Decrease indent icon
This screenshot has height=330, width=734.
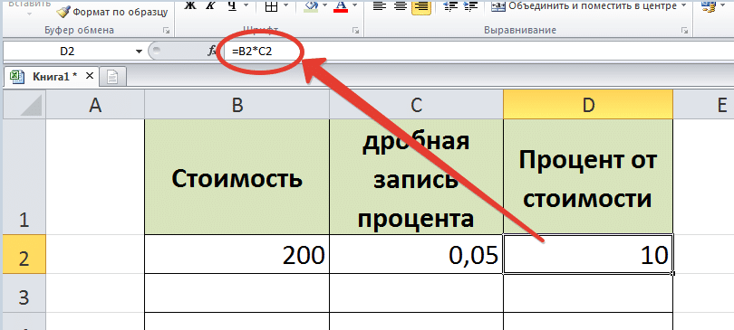click(450, 5)
